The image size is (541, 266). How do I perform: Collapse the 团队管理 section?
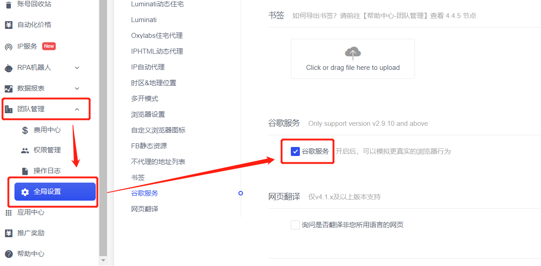[77, 109]
